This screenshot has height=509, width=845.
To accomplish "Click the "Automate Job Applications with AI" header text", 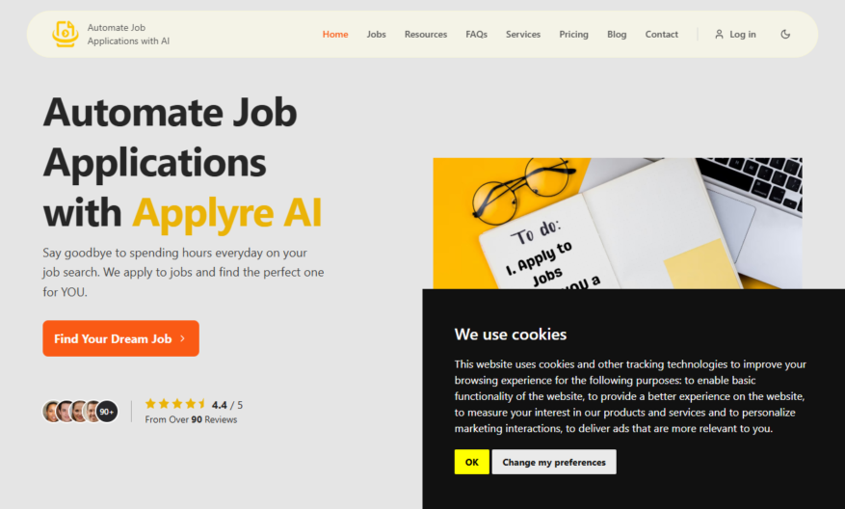I will pos(128,34).
